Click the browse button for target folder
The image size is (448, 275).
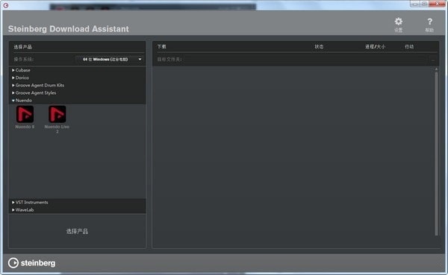[x=433, y=60]
